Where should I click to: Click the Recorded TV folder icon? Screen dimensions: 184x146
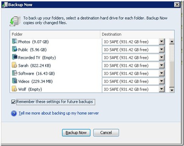[x=14, y=57]
